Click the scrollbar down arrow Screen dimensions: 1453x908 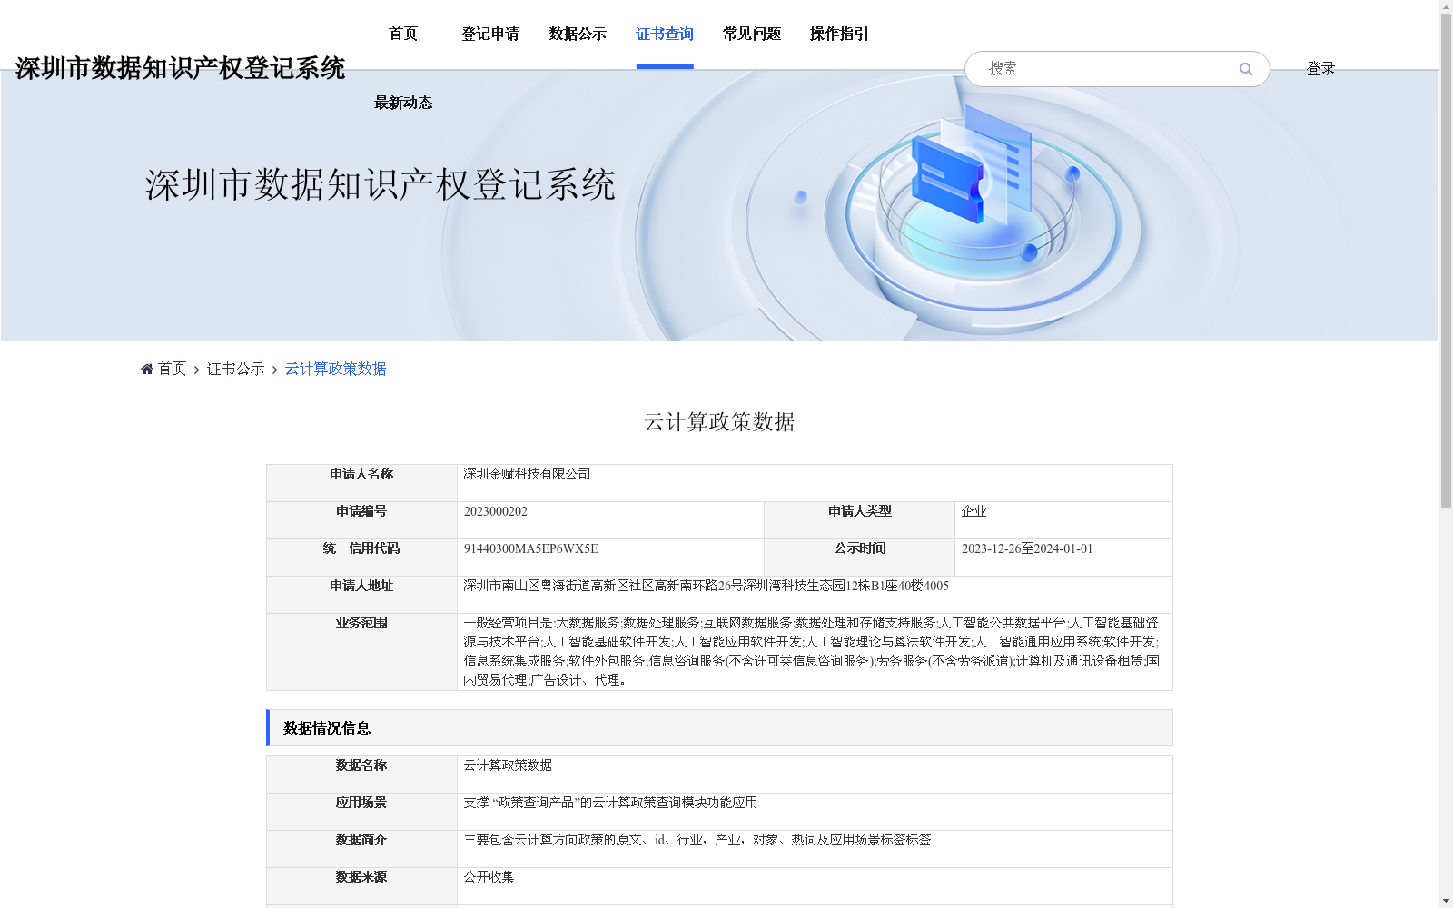(x=1446, y=901)
